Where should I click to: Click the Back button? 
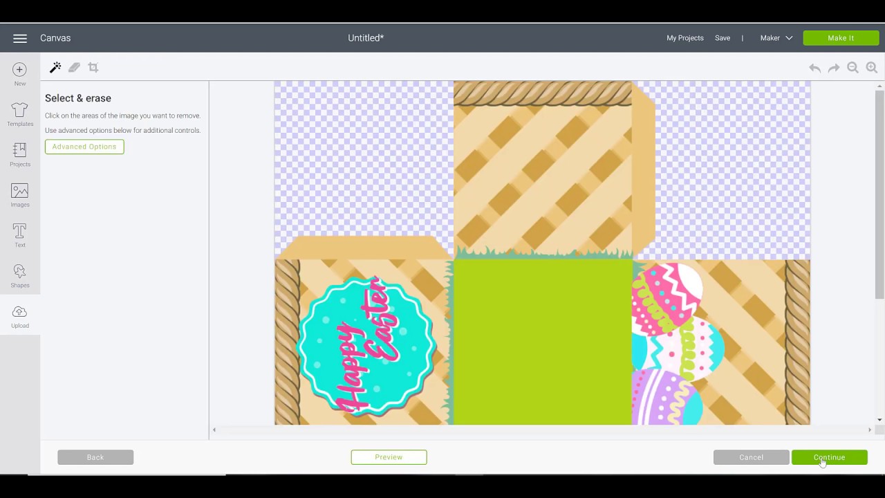[95, 457]
